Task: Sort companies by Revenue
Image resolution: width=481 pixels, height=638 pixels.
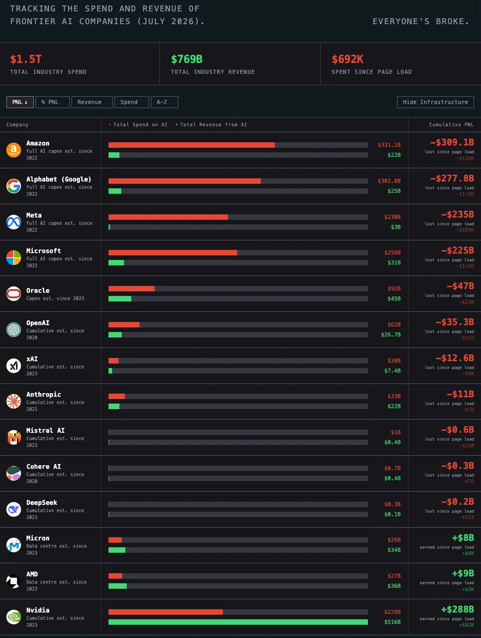Action: point(92,102)
